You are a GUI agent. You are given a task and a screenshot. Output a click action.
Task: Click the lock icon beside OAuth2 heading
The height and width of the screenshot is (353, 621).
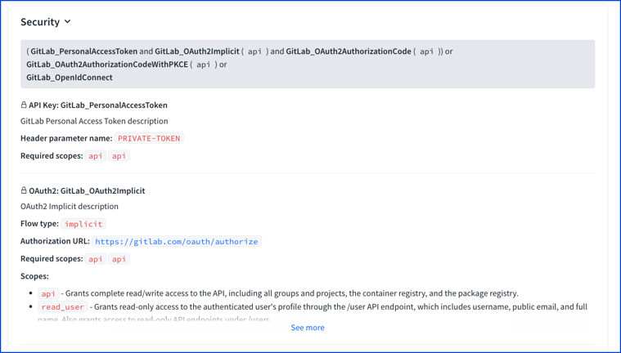(24, 190)
